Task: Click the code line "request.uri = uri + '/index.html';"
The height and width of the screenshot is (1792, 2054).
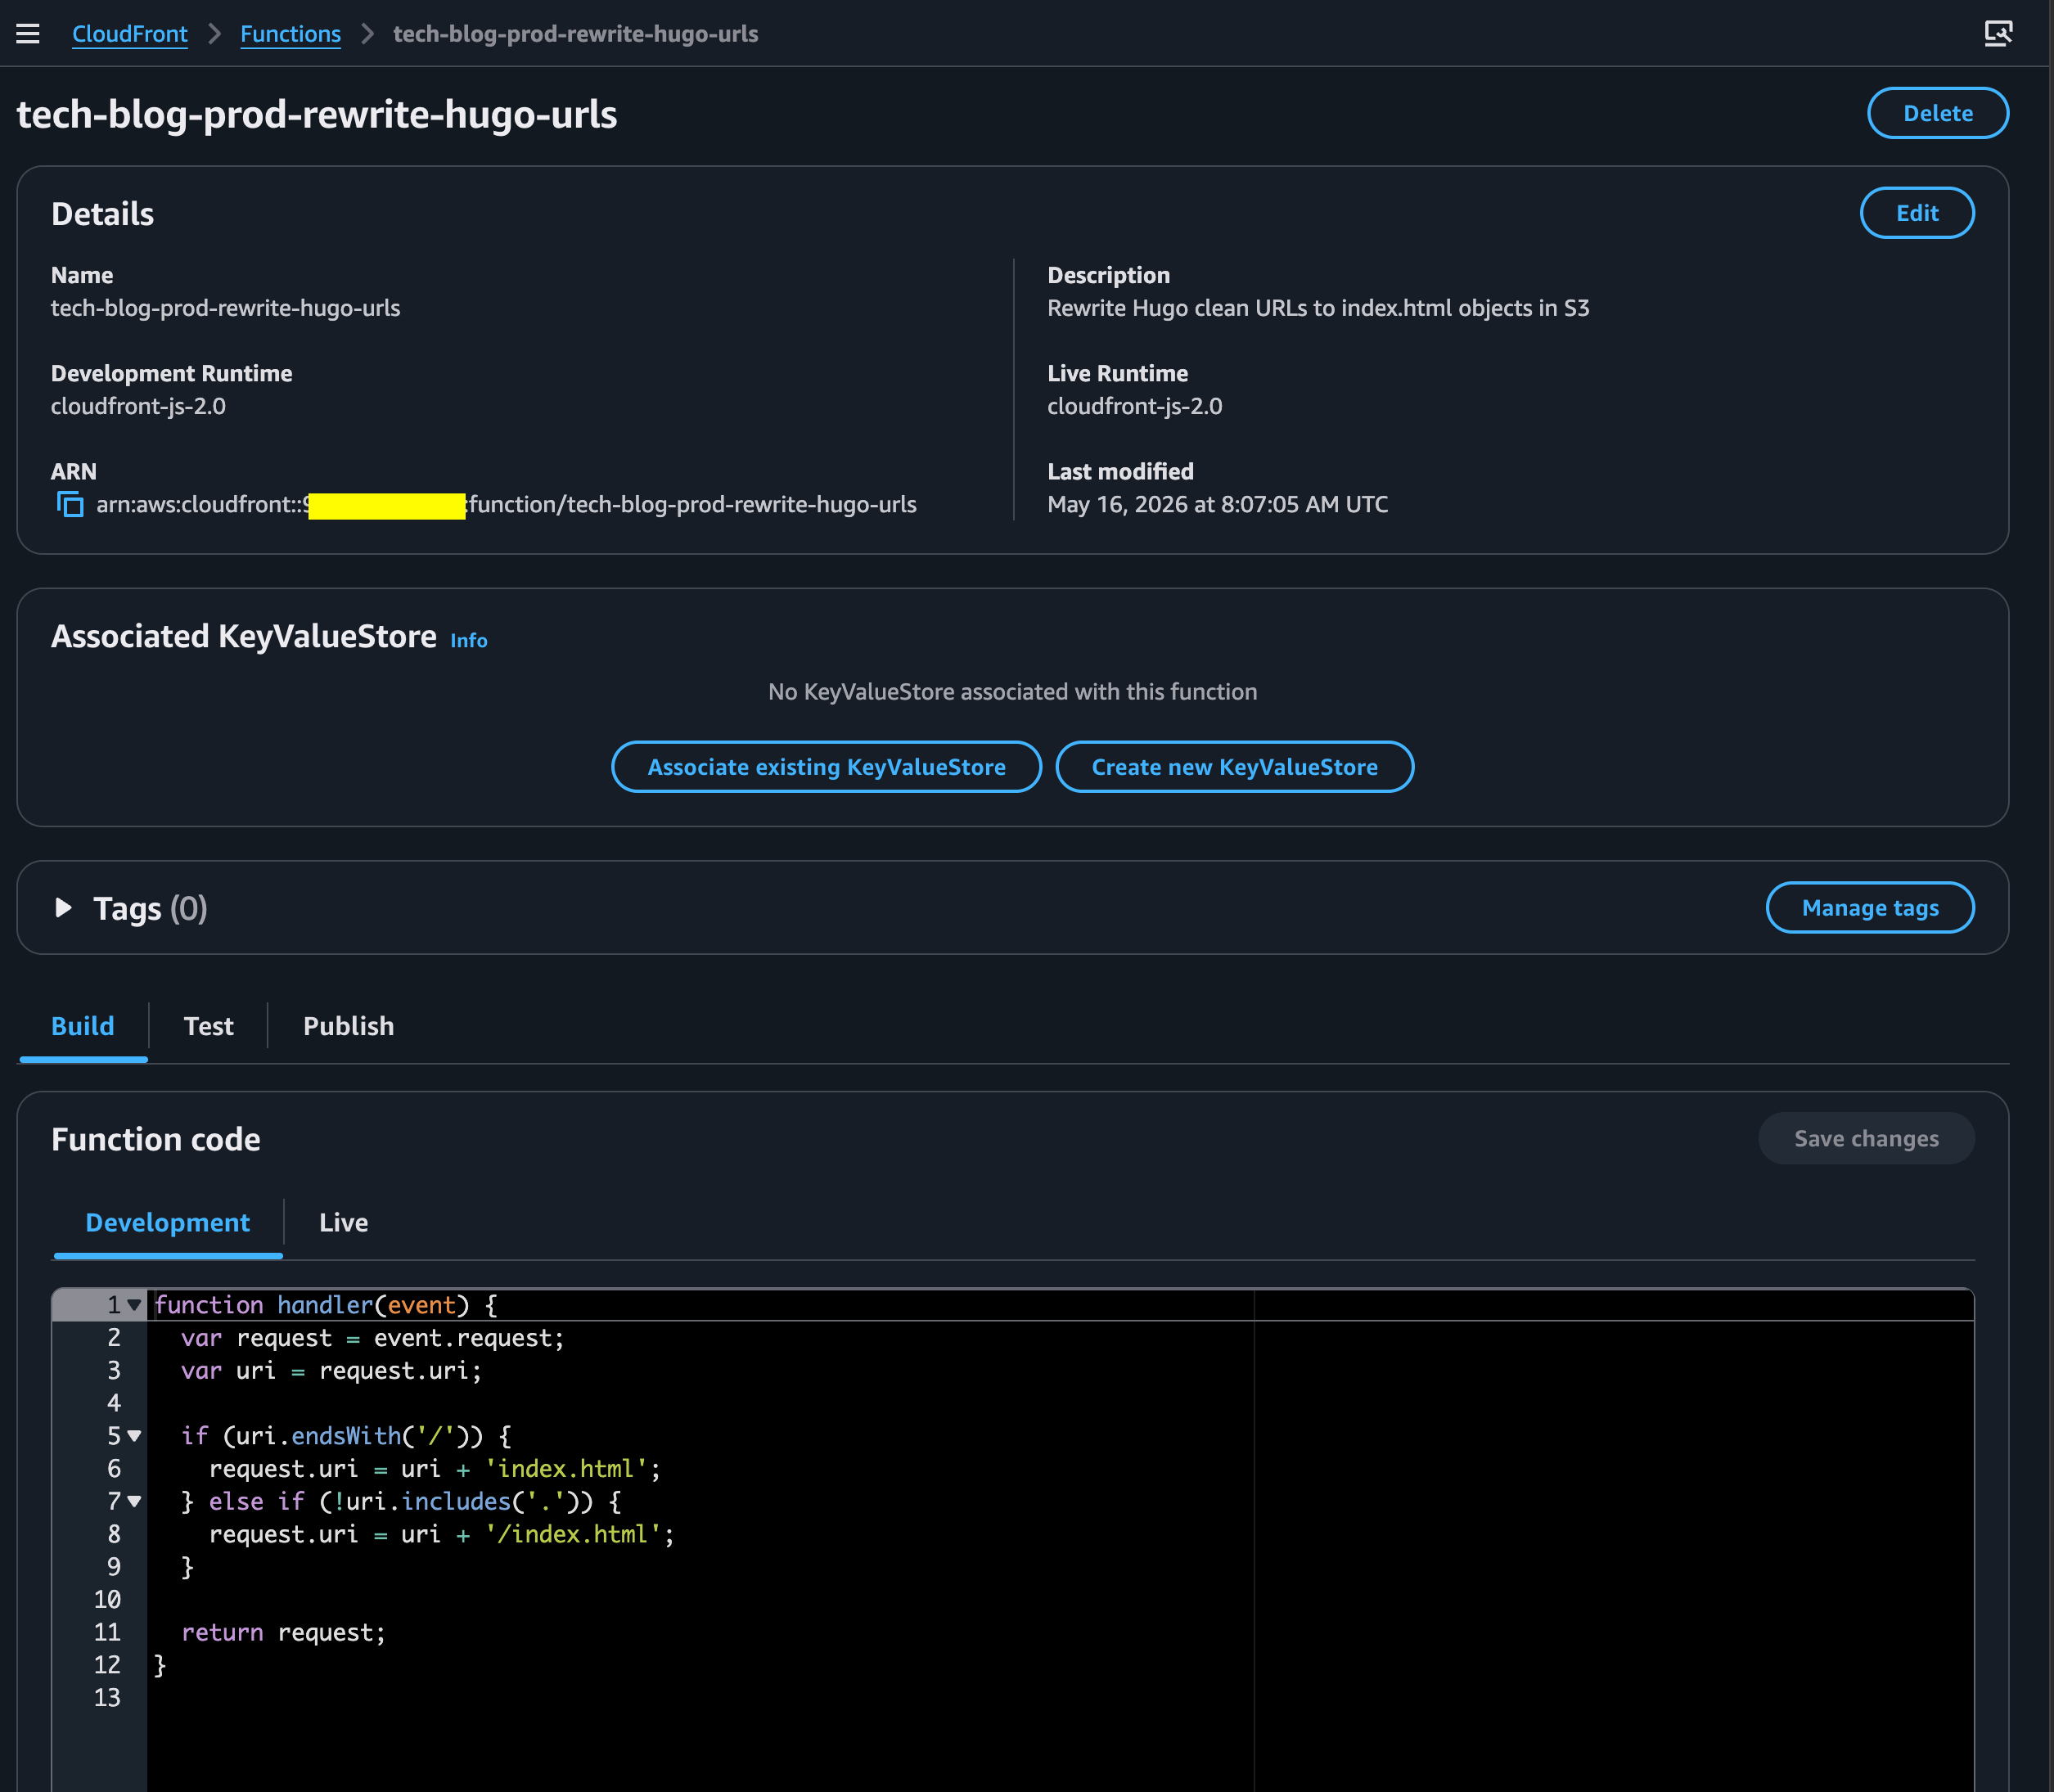Action: tap(441, 1534)
